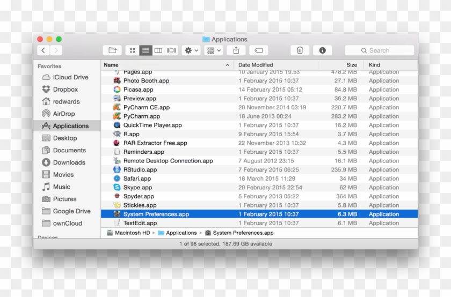This screenshot has height=297, width=451.
Task: Click the Edit Tags toolbar button
Action: [259, 50]
